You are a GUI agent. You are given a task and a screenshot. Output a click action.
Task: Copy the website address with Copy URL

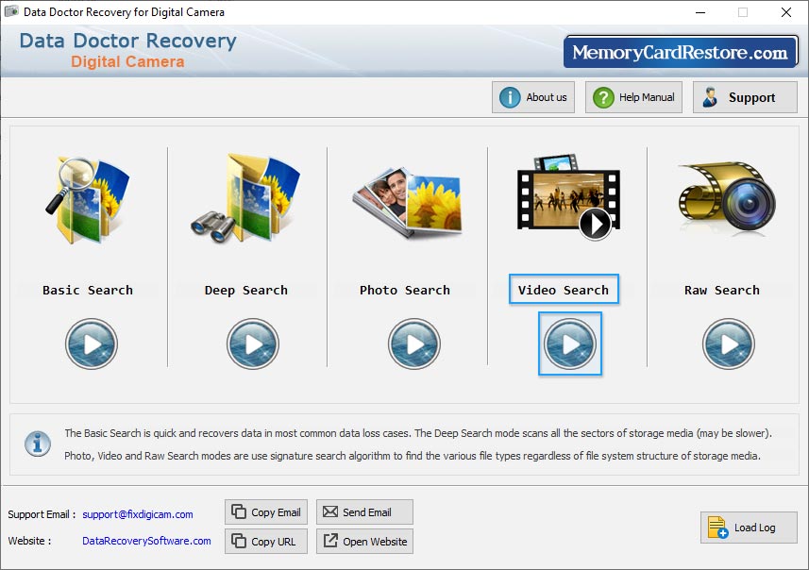266,542
